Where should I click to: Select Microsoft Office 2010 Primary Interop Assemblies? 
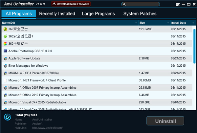42,95
